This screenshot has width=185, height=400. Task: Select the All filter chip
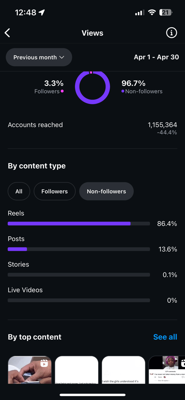pyautogui.click(x=19, y=191)
